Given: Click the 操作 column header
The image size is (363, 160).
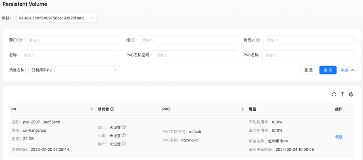Looking at the screenshot, I should 339,109.
